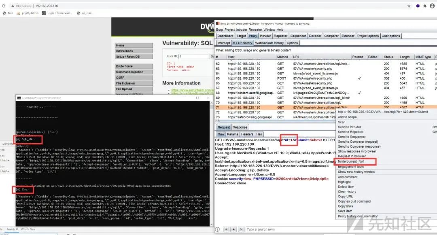Switch to the Dashboard tab
The width and height of the screenshot is (437, 235).
(x=225, y=36)
